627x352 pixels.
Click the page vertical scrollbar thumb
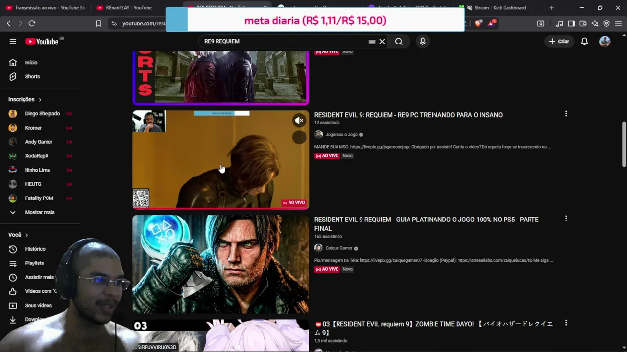point(624,144)
